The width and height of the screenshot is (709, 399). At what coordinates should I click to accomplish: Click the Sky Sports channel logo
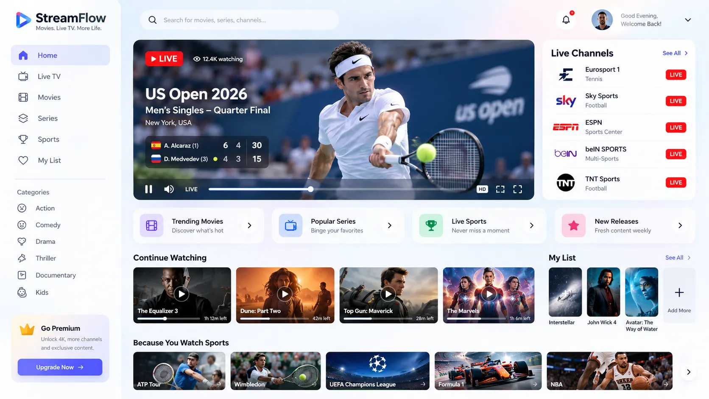click(x=566, y=101)
